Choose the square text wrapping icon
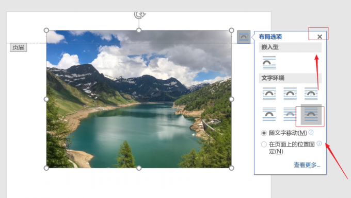Image resolution: width=351 pixels, height=198 pixels. click(269, 94)
